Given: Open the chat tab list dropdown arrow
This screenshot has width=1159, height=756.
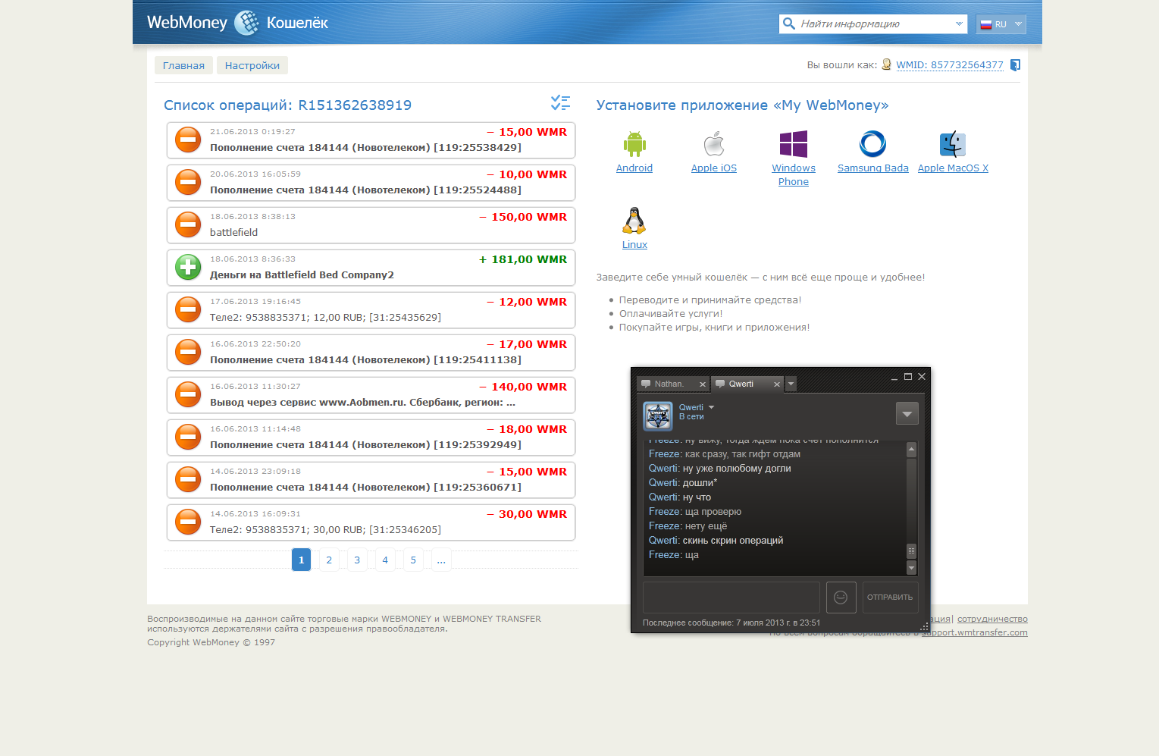Looking at the screenshot, I should (x=791, y=384).
